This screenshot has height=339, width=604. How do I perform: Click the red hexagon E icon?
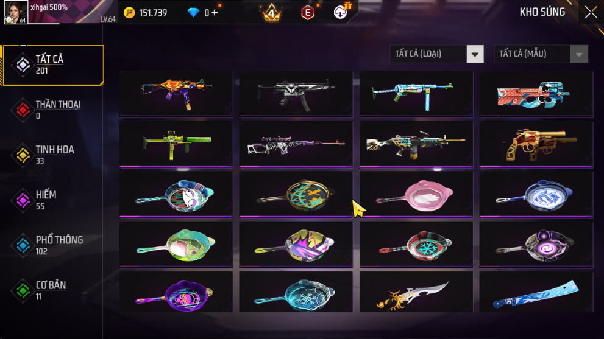307,13
